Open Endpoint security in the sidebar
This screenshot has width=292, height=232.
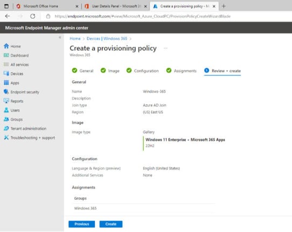(25, 92)
